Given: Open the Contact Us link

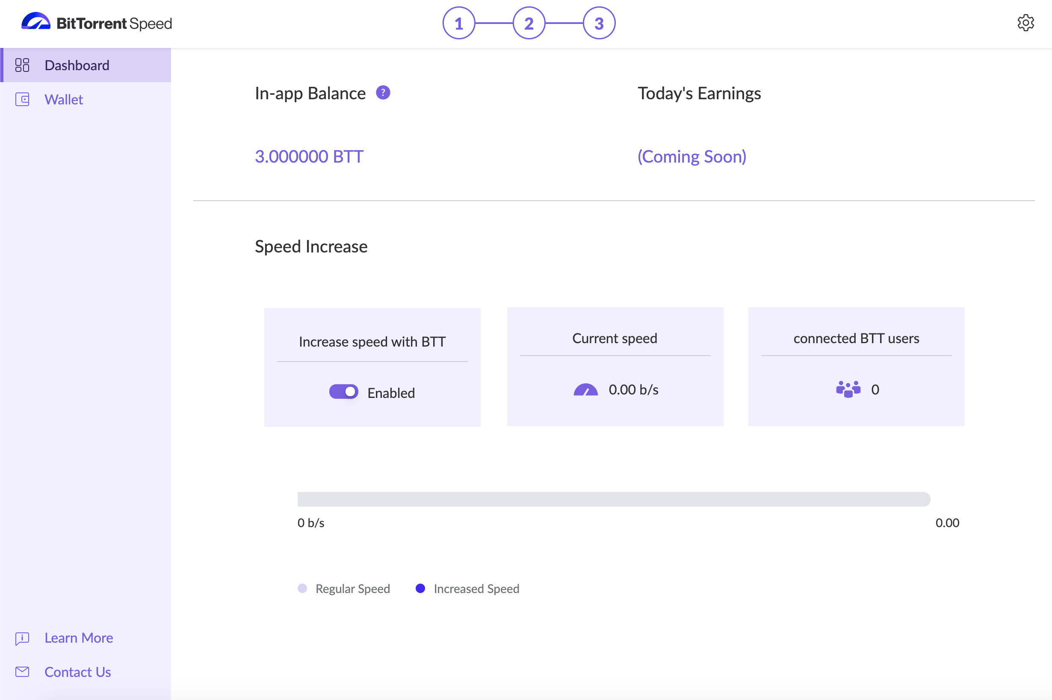Looking at the screenshot, I should tap(78, 672).
